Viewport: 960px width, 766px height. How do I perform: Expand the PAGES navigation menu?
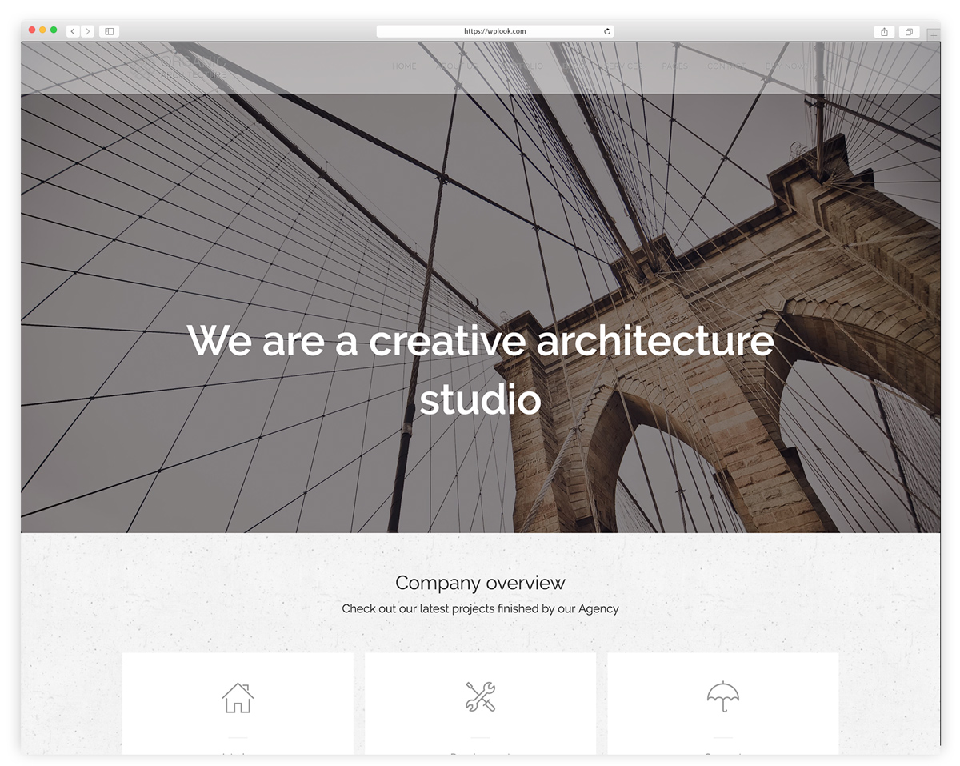tap(674, 66)
